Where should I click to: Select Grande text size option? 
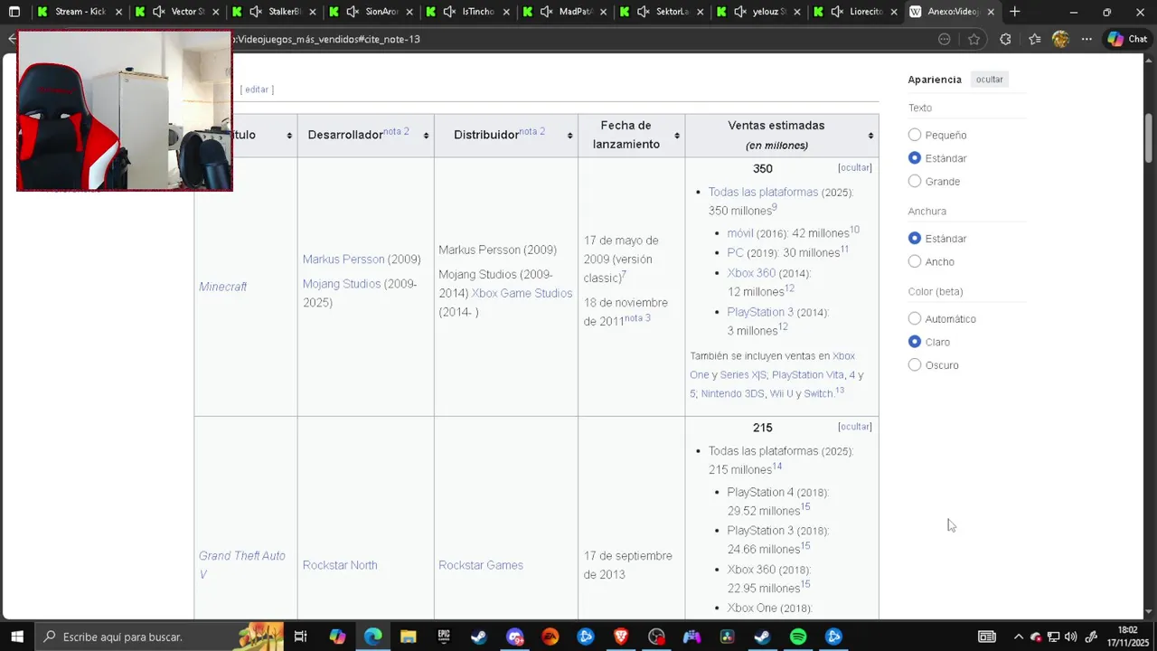[x=915, y=182]
